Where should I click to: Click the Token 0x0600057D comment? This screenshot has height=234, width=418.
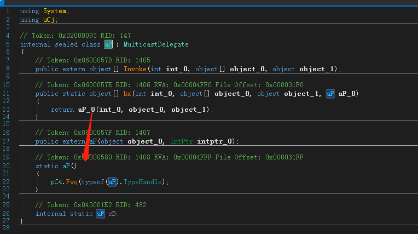click(93, 60)
